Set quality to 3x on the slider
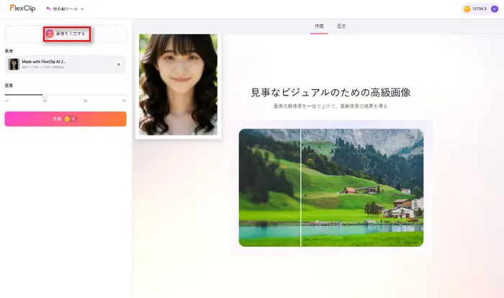Screen dimensions: 504x298 [x=86, y=101]
